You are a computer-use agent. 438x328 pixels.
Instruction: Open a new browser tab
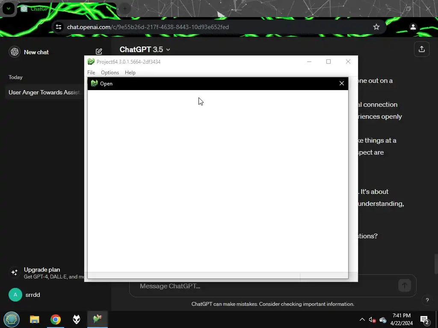point(125,9)
